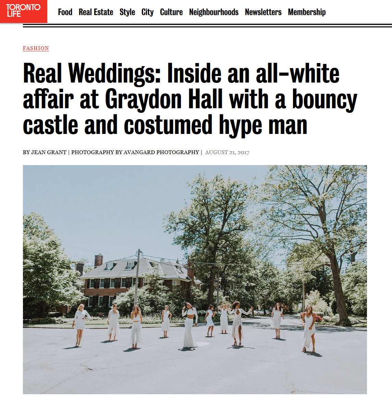Click the double rule under the navigation bar
Viewport: 392px width, 398px height.
click(x=207, y=25)
